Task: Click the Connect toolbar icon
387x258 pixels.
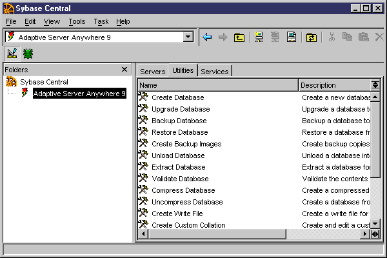Action: coord(259,37)
